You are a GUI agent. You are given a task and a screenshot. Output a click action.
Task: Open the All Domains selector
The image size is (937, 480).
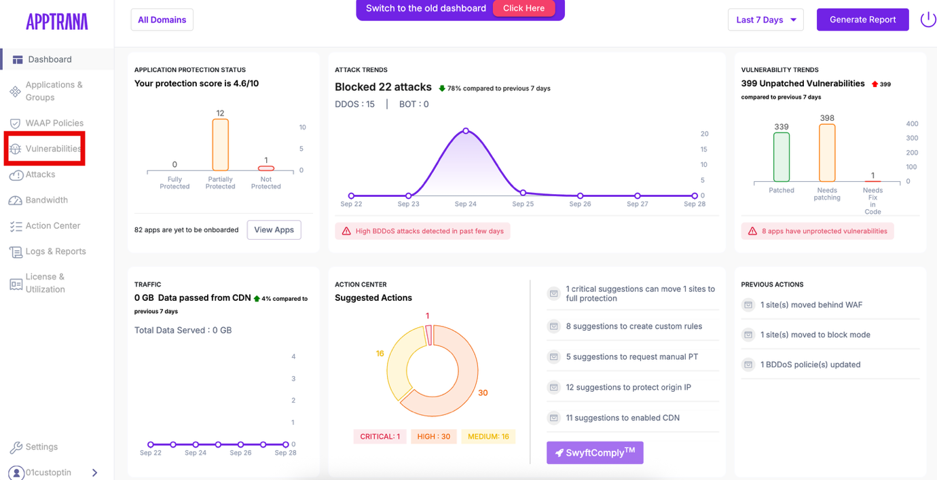(162, 20)
